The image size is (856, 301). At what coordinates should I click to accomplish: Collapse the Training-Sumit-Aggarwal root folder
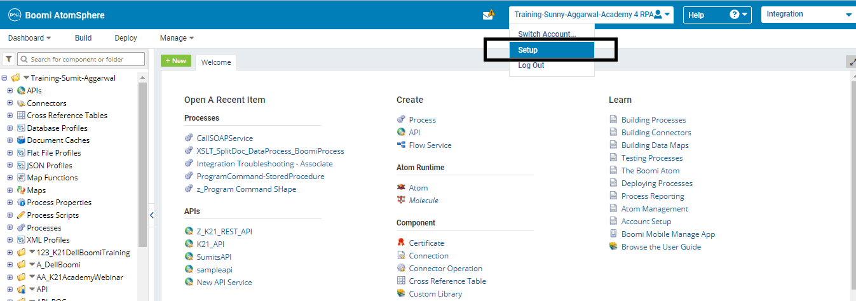pyautogui.click(x=4, y=78)
